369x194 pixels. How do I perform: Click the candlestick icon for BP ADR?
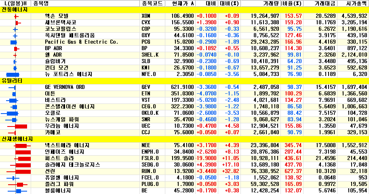17,49
